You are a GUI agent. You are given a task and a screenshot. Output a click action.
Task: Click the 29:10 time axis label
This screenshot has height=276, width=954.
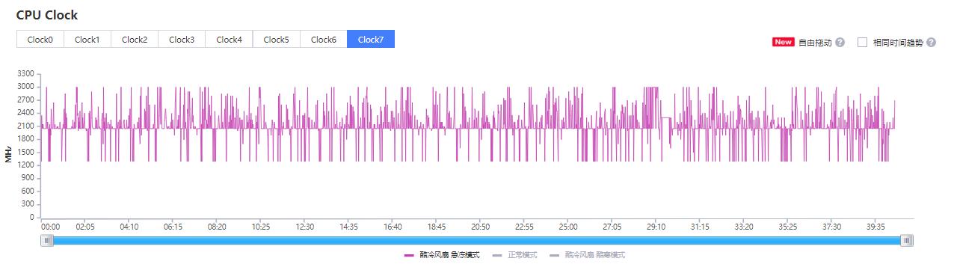coord(656,227)
